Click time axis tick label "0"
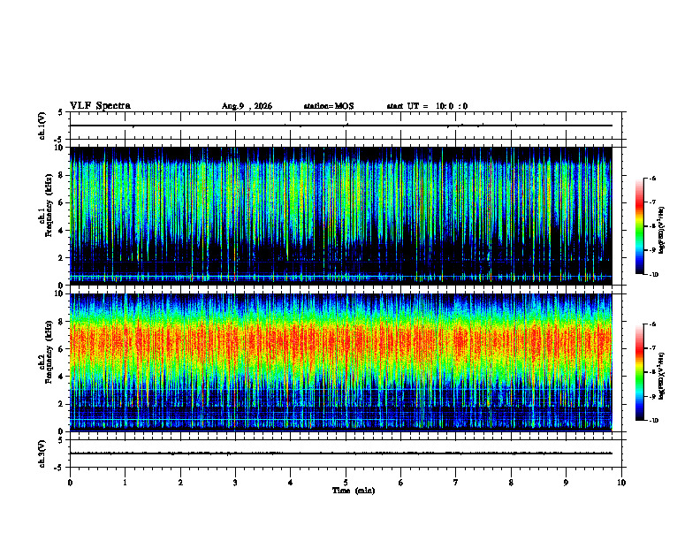Screen dimensions: 700x541 coord(70,483)
